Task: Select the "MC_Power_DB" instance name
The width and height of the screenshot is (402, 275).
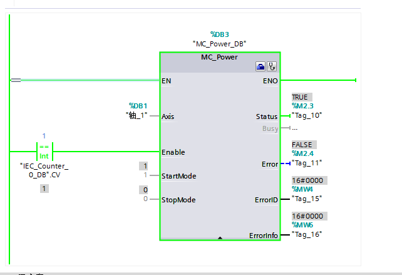Action: [x=220, y=43]
